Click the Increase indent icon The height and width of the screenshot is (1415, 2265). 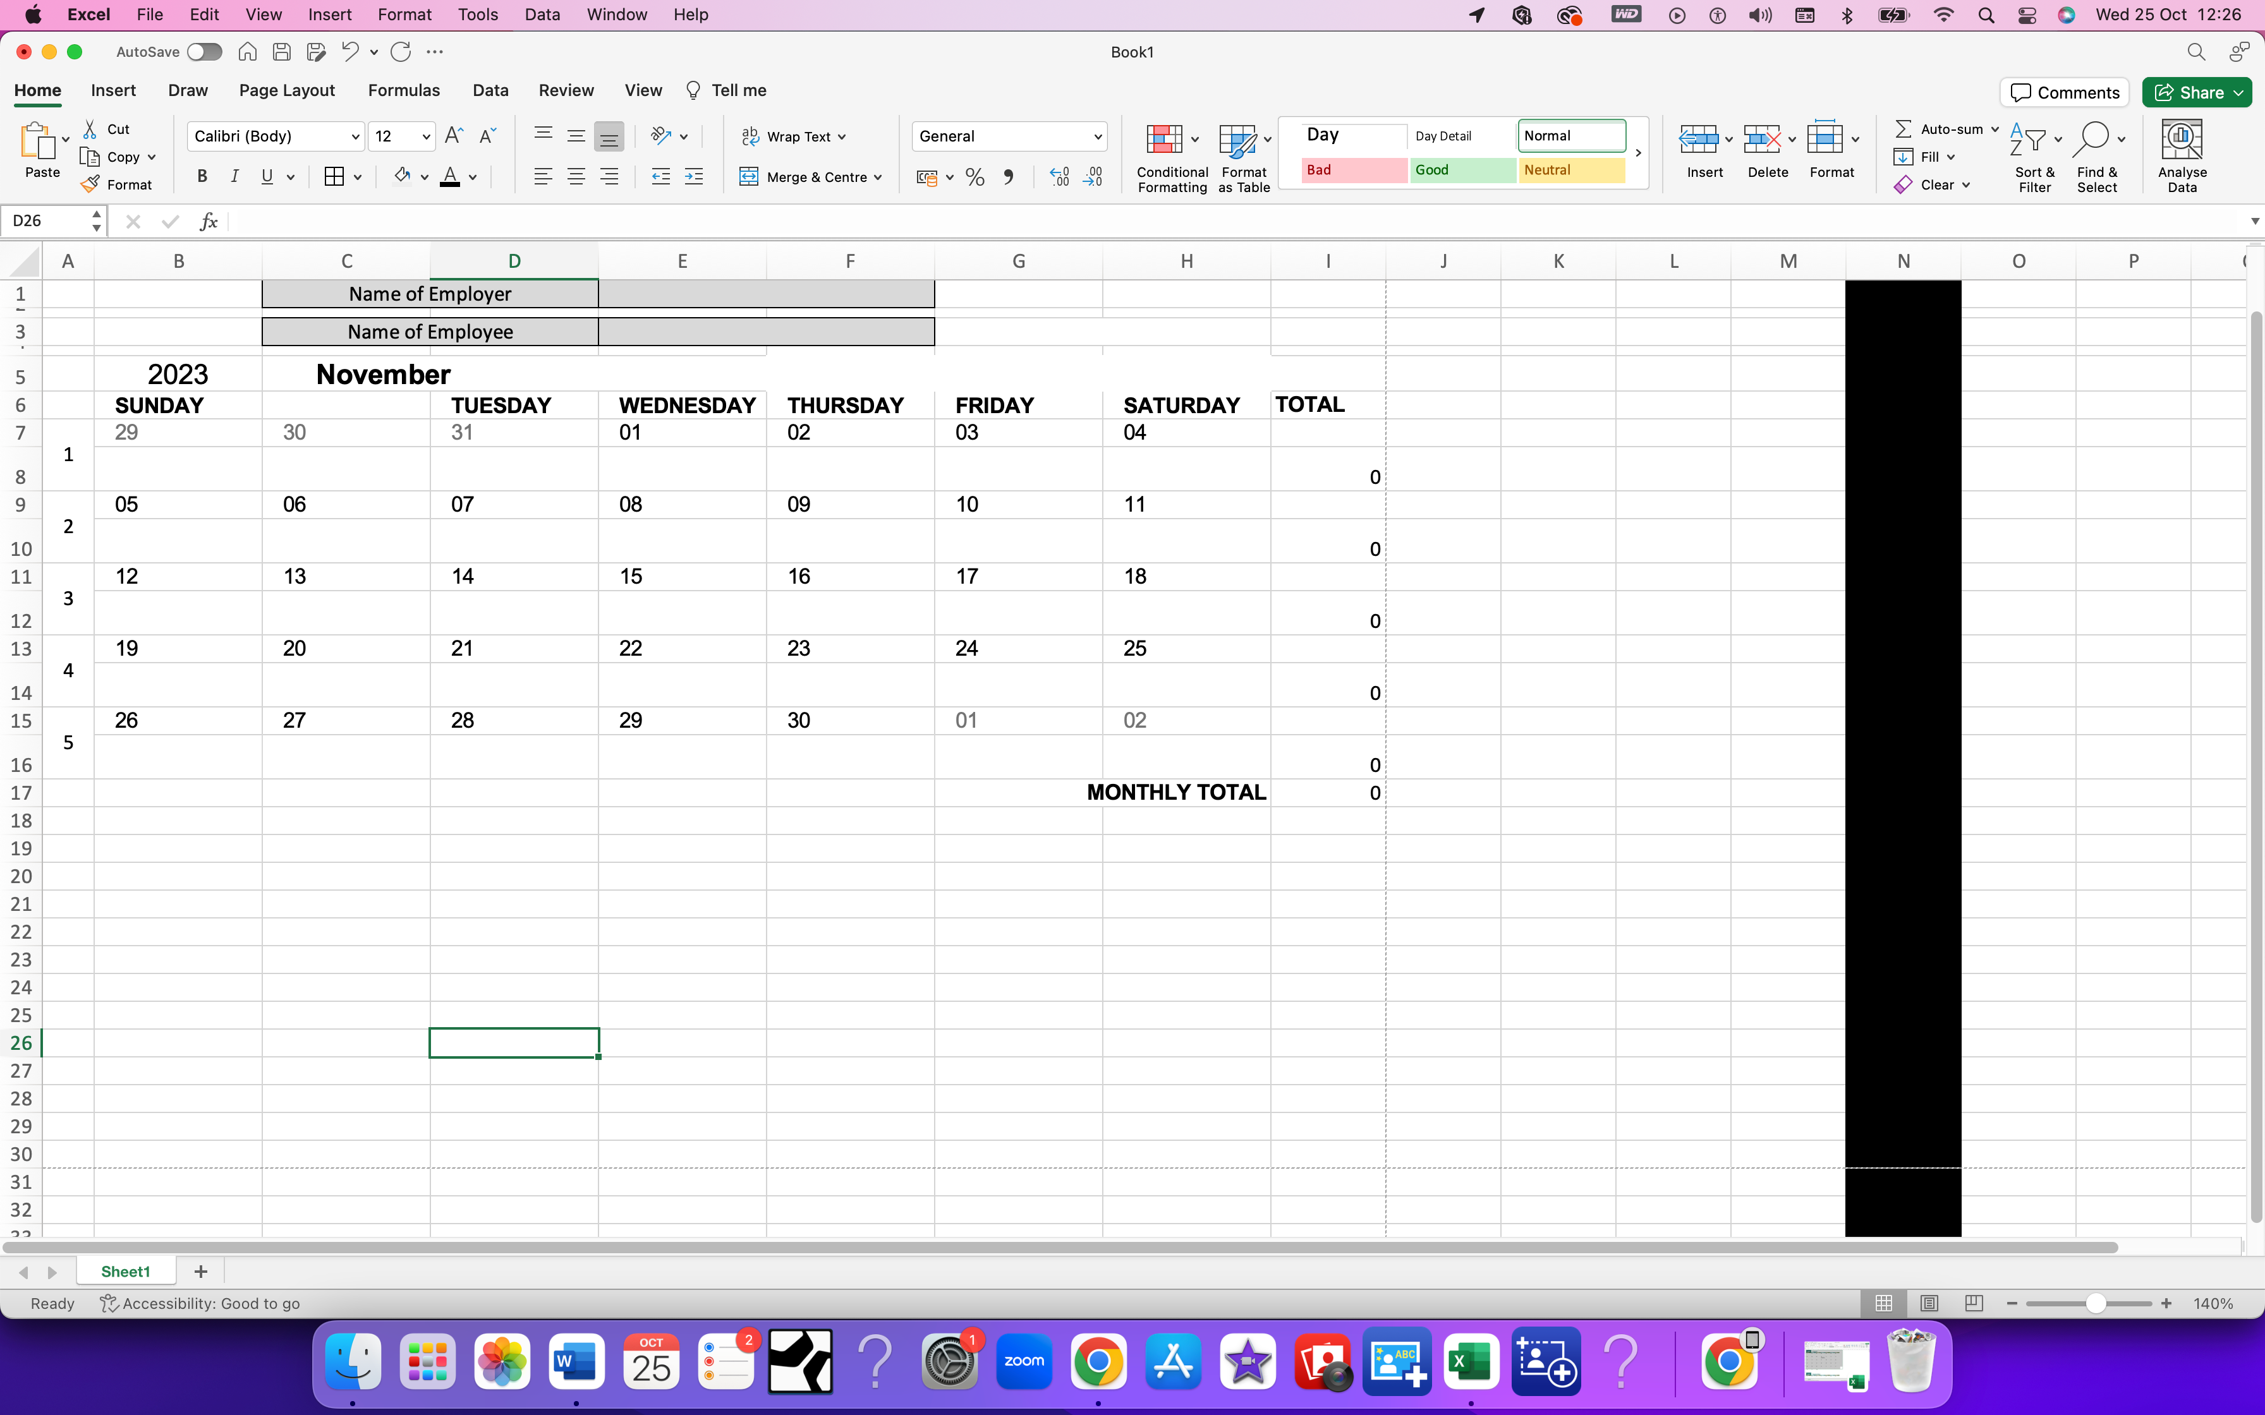click(693, 176)
